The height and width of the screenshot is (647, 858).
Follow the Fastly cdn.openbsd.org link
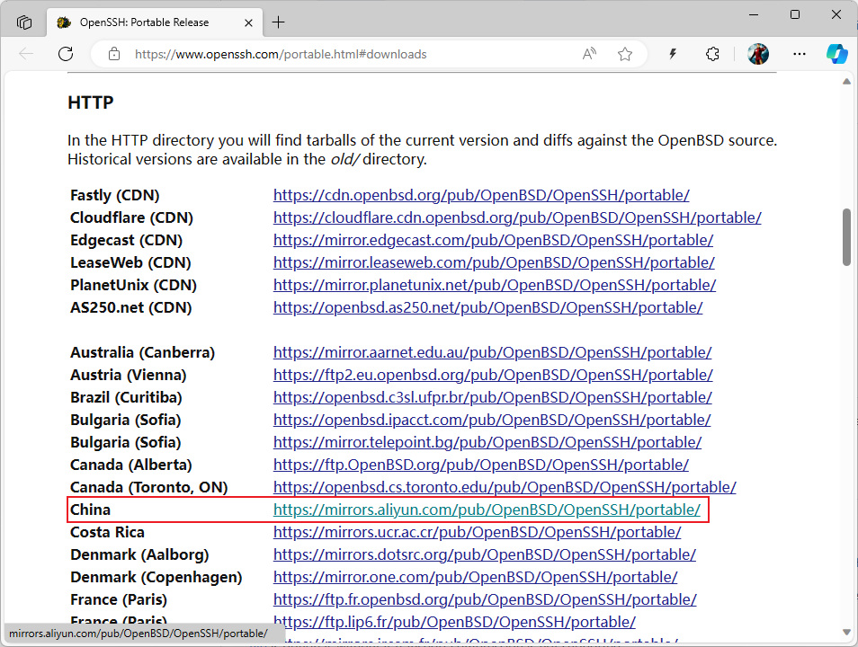tap(481, 195)
